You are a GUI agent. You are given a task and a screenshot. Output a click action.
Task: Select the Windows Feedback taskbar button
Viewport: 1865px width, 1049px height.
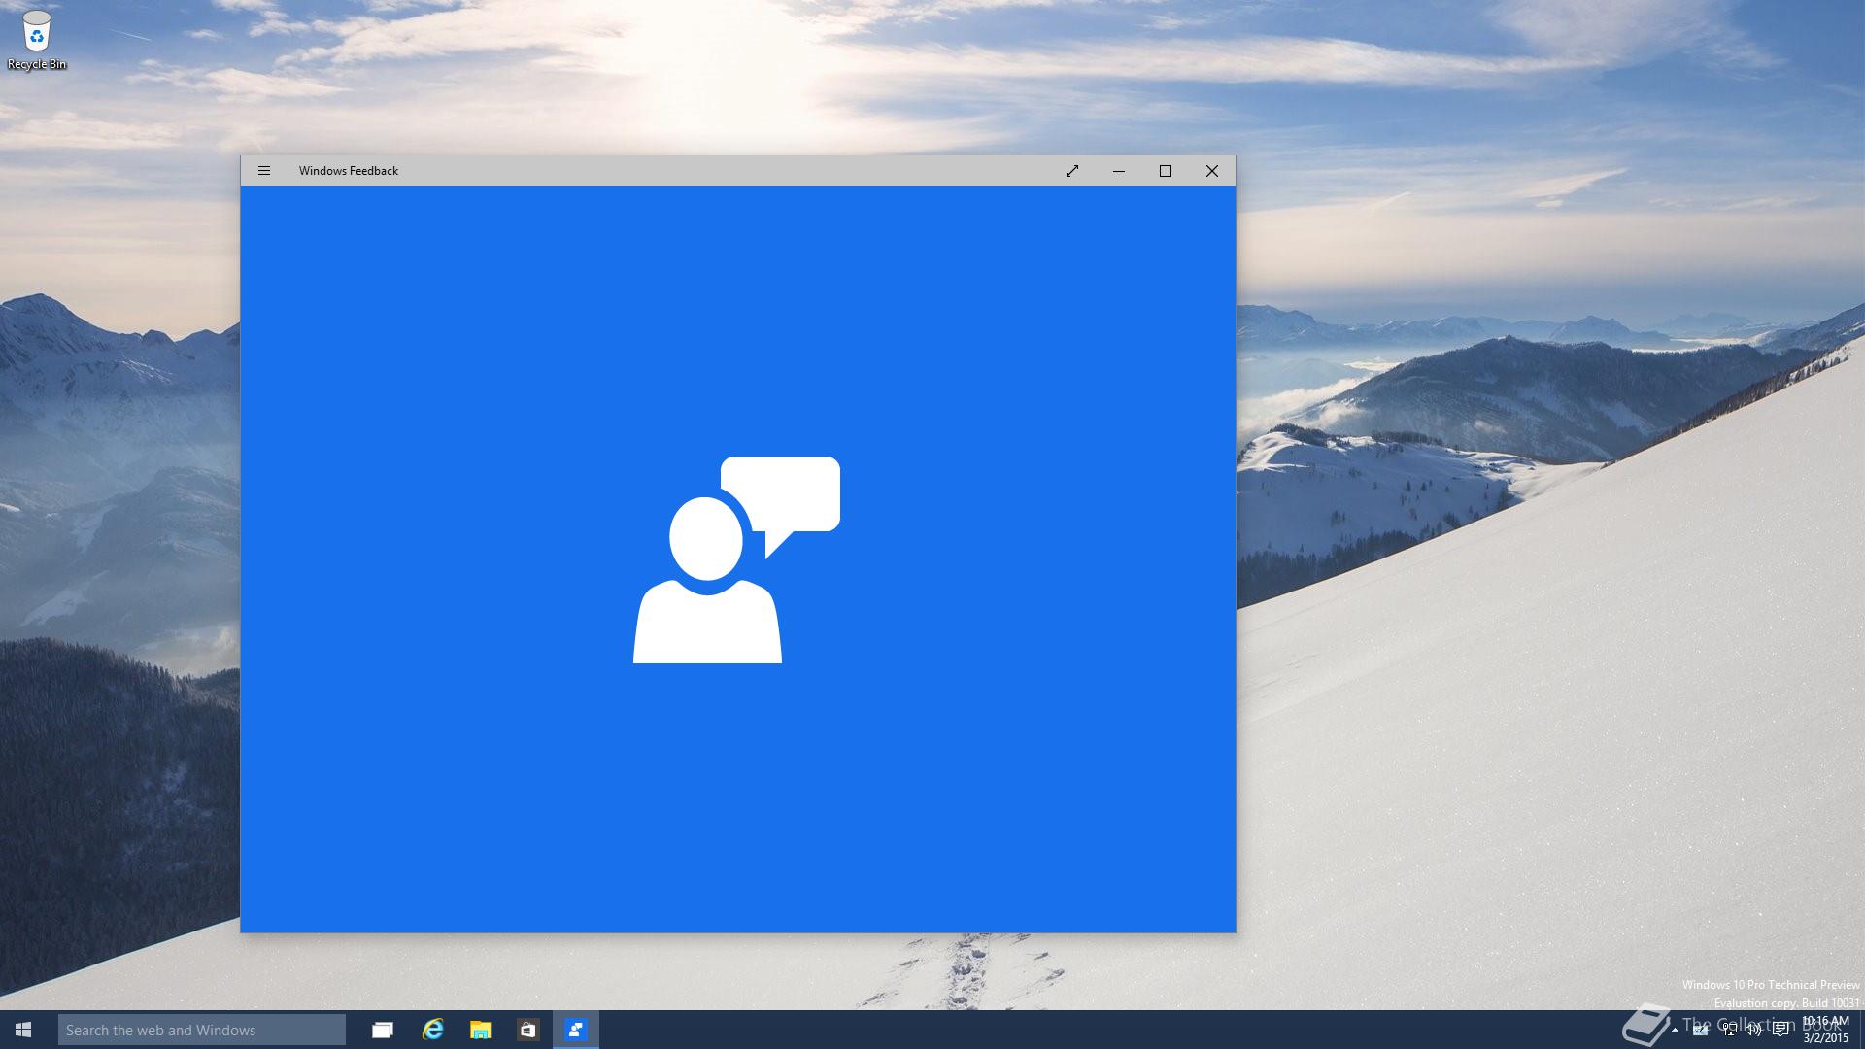pos(576,1030)
